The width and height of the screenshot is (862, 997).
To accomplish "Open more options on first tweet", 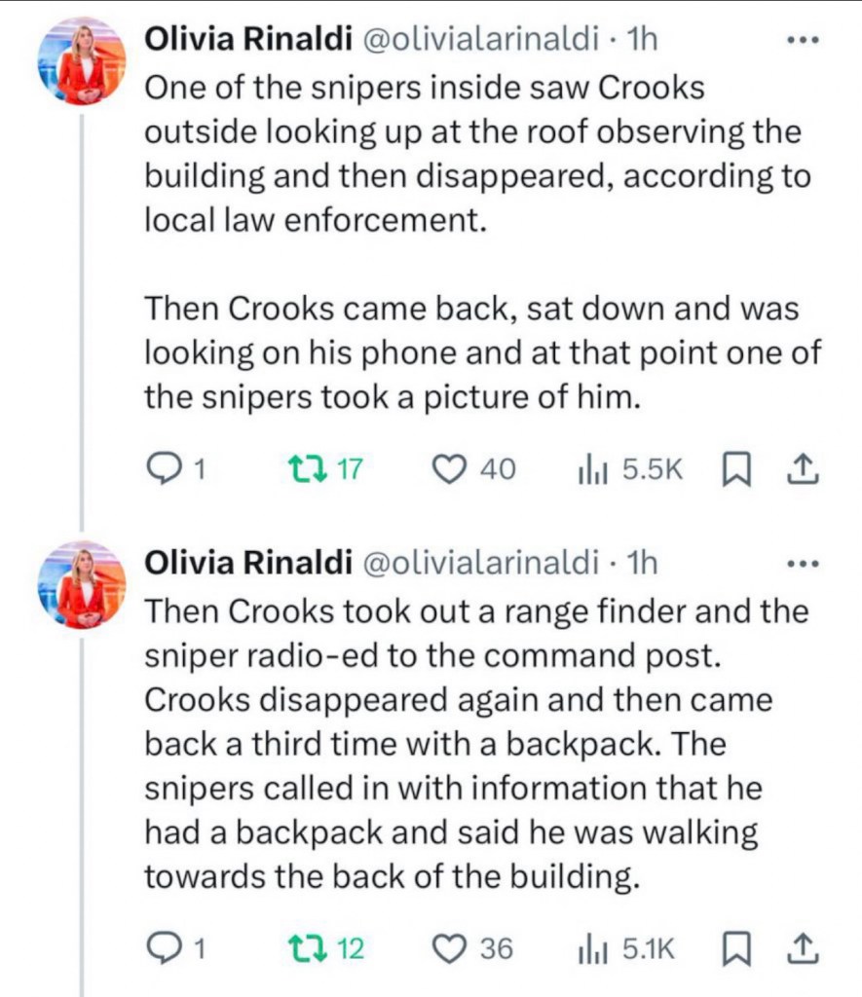I will tap(804, 40).
